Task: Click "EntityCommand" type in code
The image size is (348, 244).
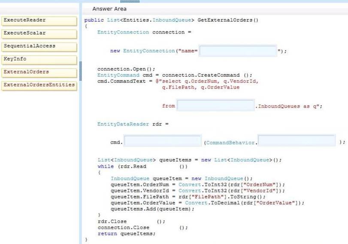Action: coord(118,75)
